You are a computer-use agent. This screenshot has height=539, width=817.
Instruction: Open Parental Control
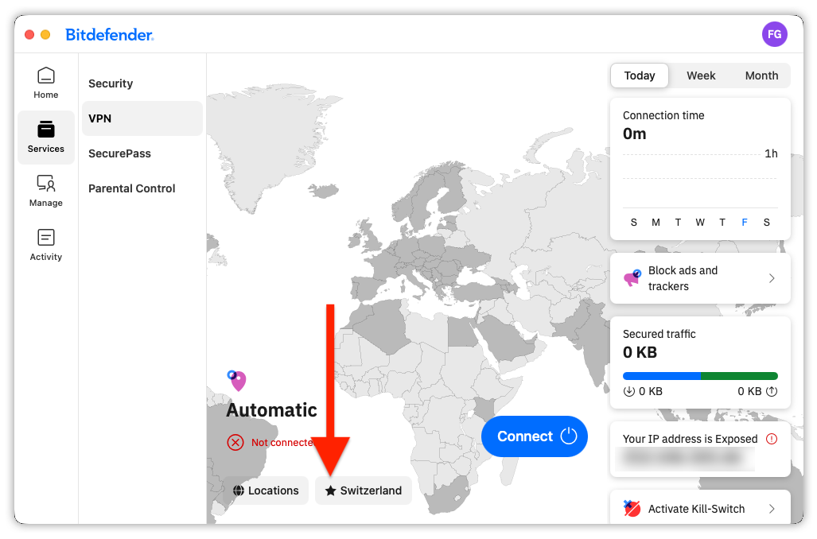pyautogui.click(x=142, y=188)
